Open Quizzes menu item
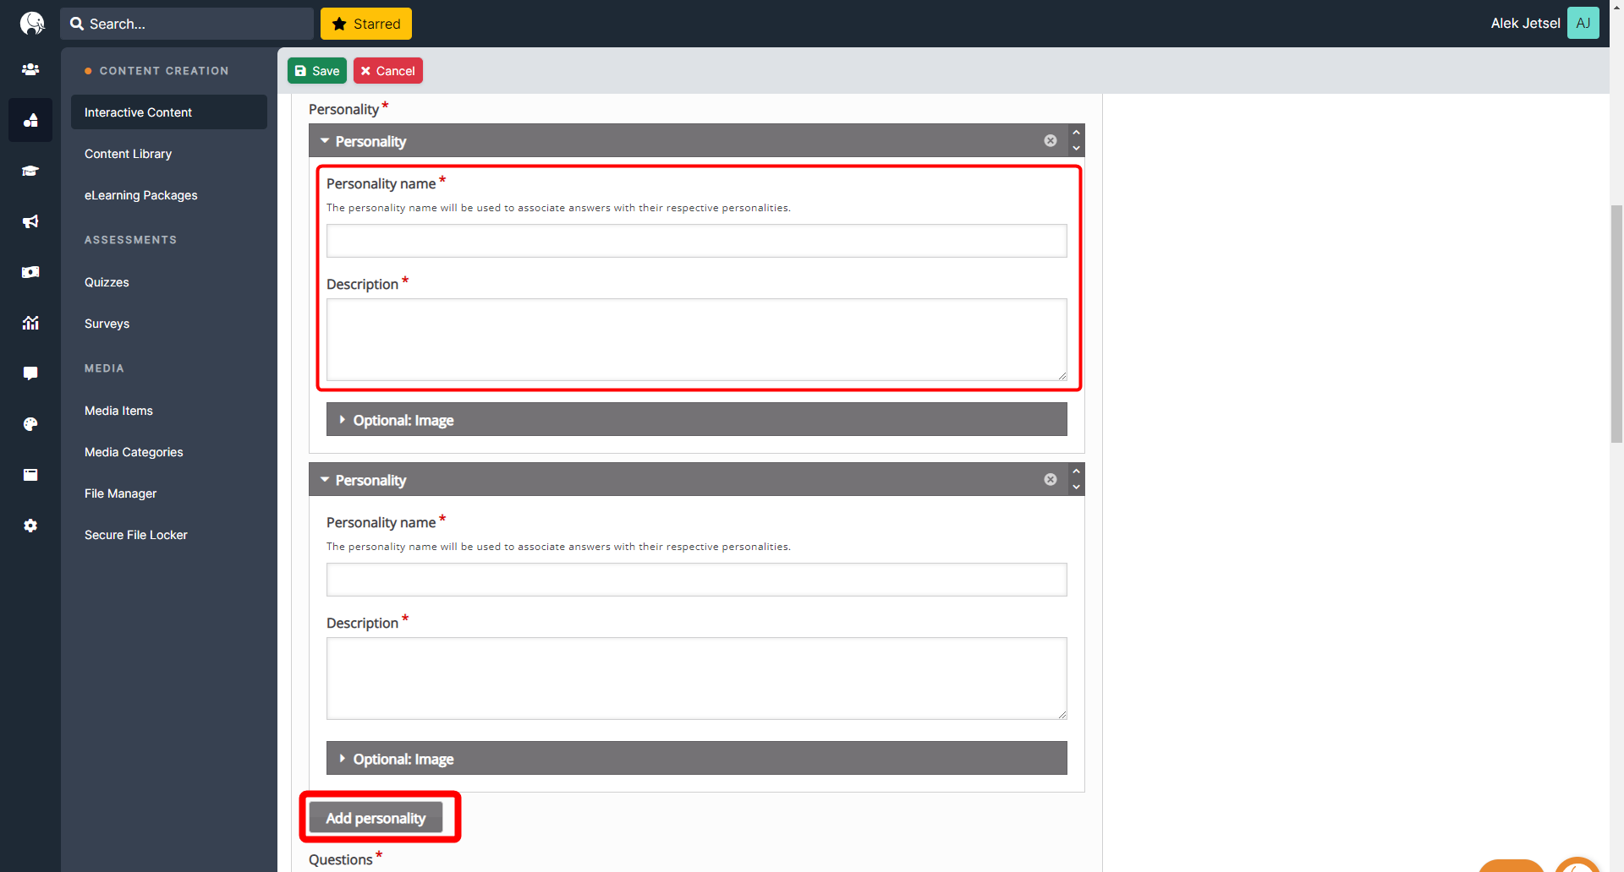The image size is (1624, 872). [169, 282]
